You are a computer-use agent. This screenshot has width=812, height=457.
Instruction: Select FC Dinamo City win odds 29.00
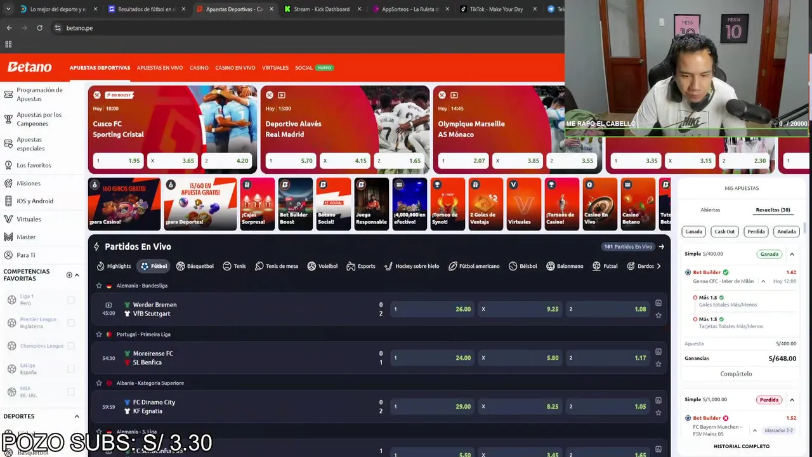point(433,407)
